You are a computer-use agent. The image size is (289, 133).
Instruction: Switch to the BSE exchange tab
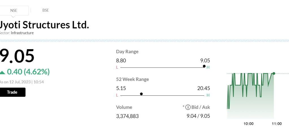tap(45, 10)
